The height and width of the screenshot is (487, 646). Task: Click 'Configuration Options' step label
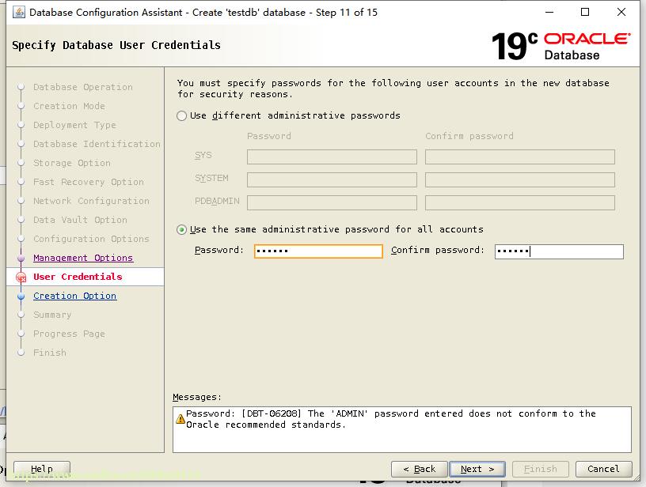click(x=92, y=239)
